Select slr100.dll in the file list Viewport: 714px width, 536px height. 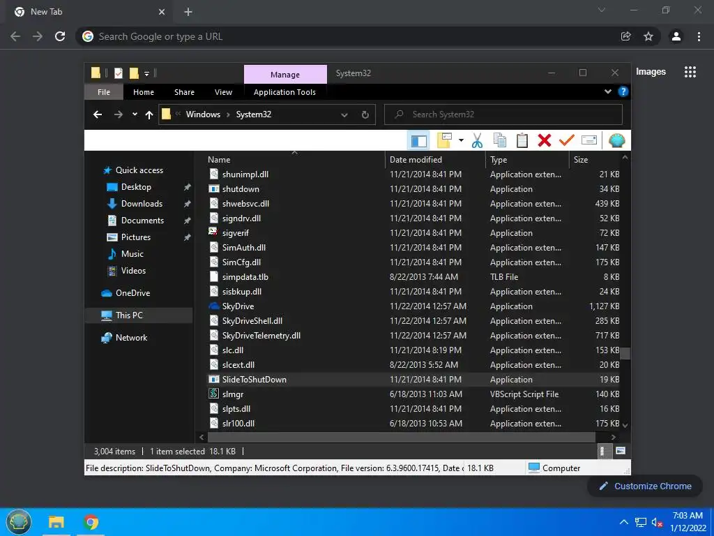(x=414, y=424)
